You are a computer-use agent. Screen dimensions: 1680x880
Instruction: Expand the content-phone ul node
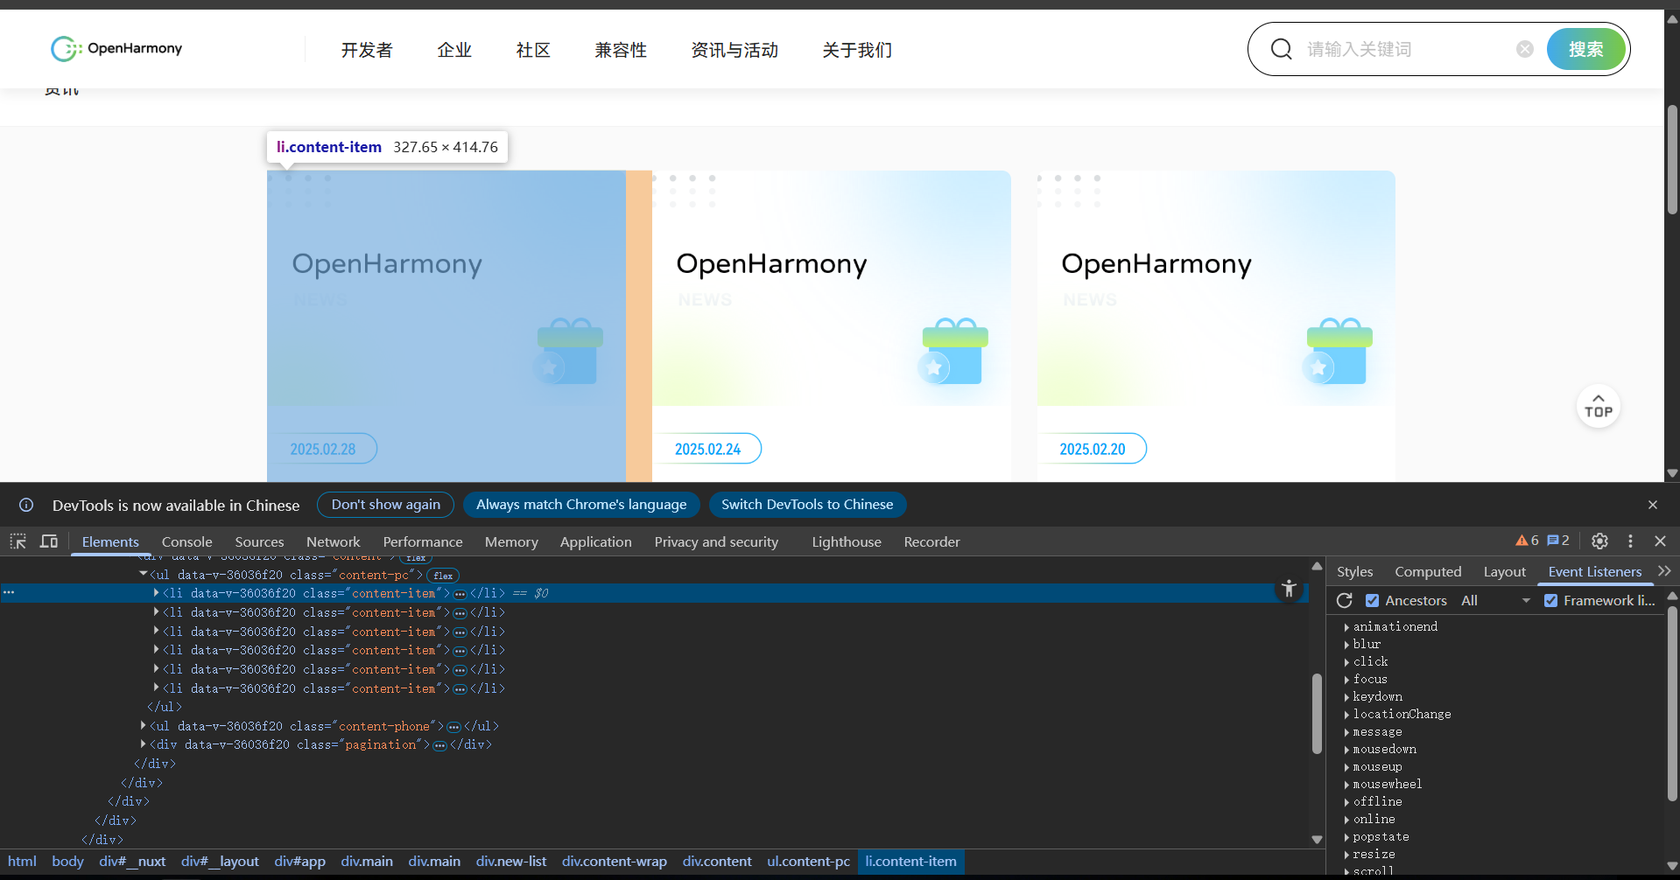(x=144, y=726)
